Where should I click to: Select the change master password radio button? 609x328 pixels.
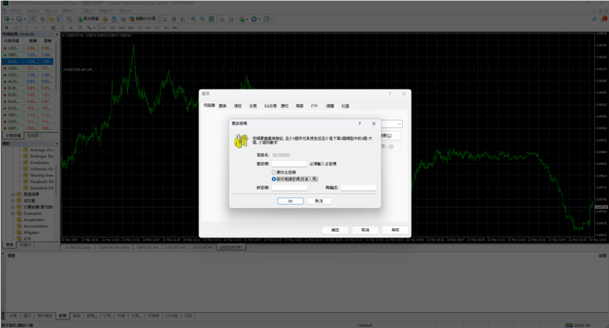[274, 173]
